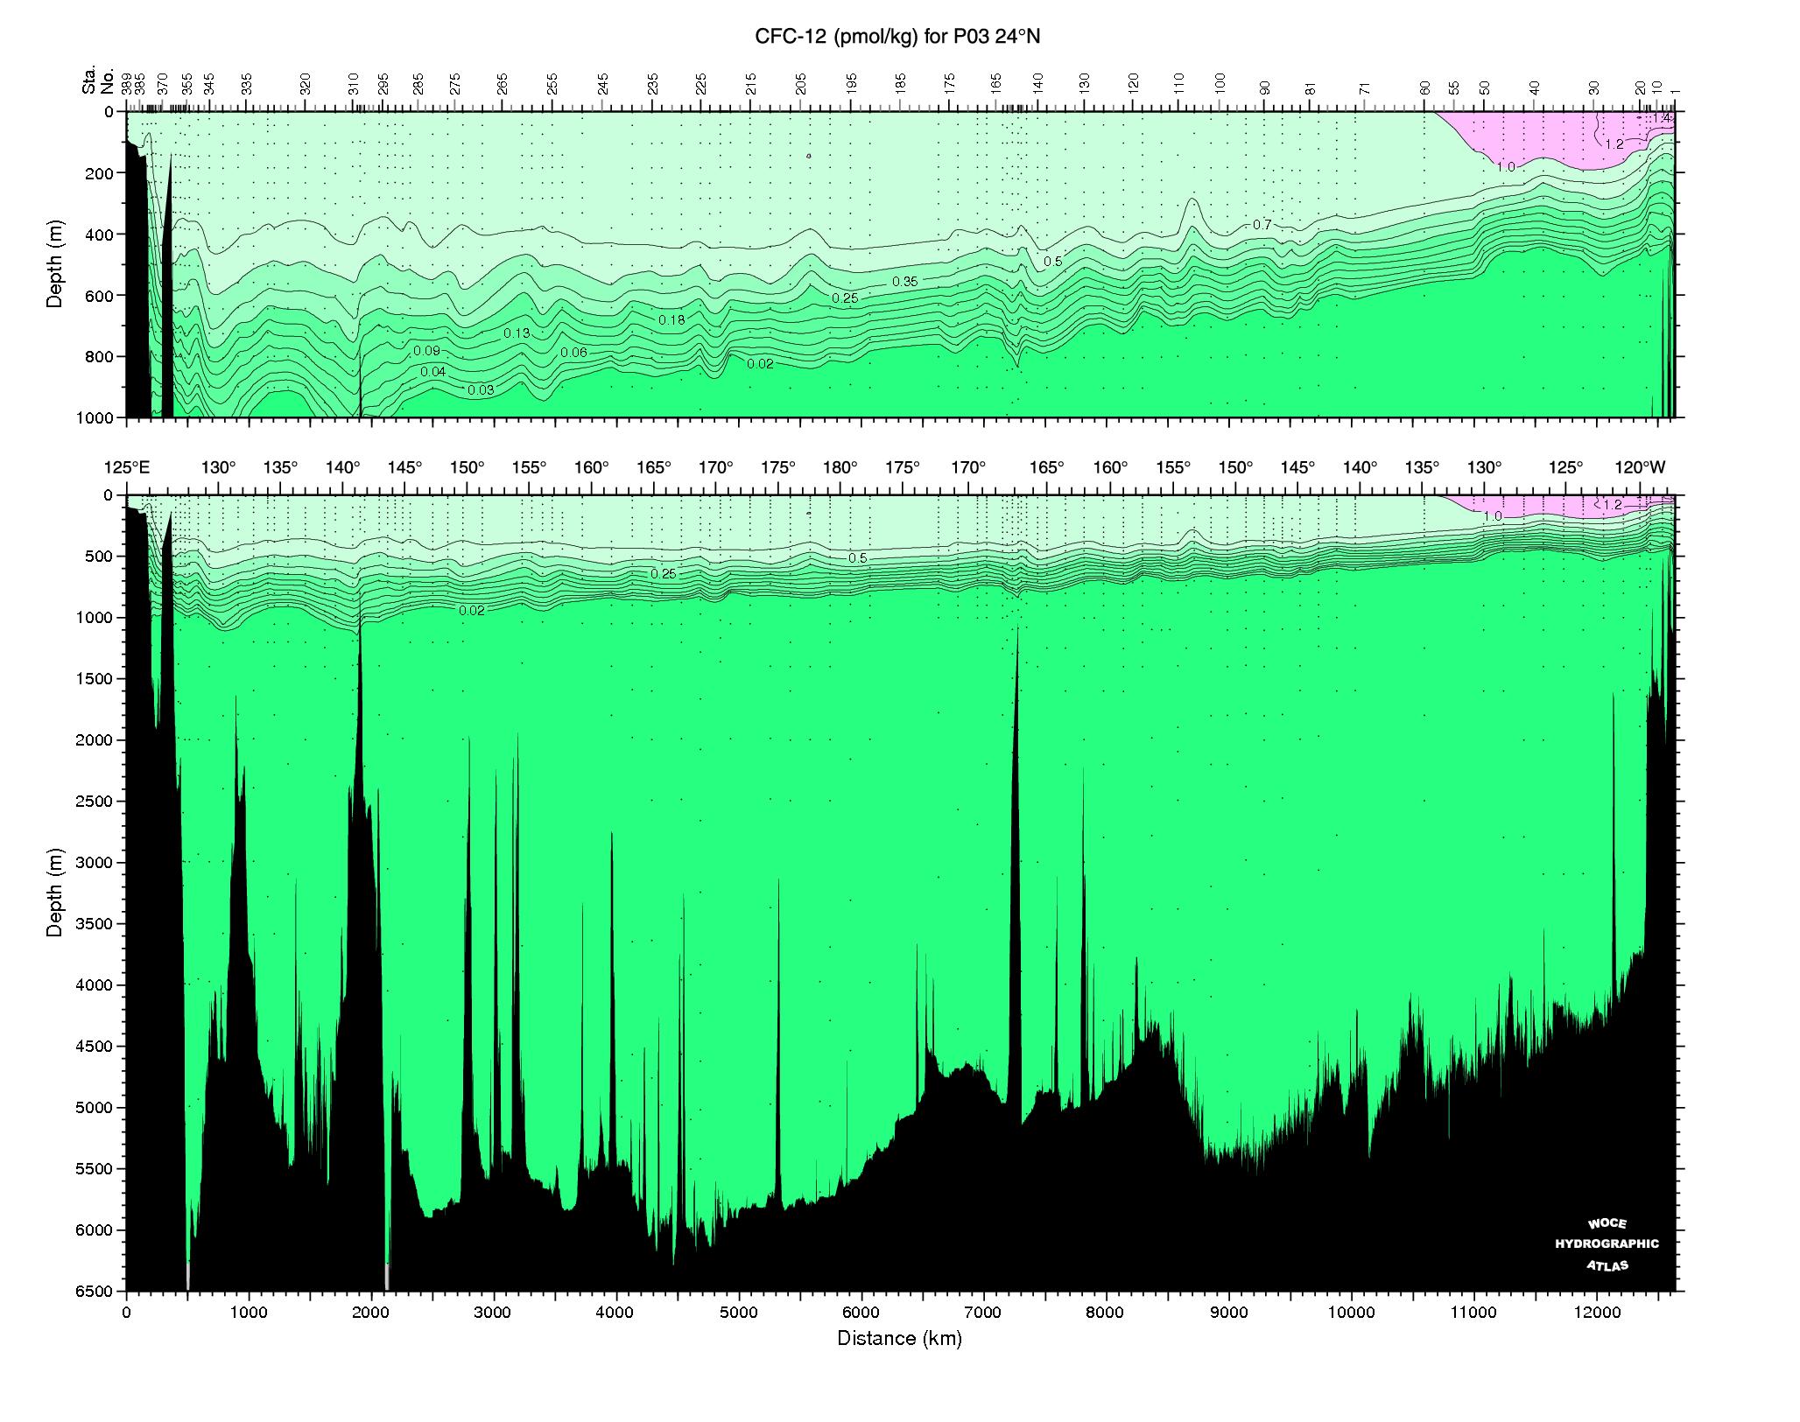Click the 180° longitude label
The height and width of the screenshot is (1422, 1800).
pyautogui.click(x=840, y=467)
